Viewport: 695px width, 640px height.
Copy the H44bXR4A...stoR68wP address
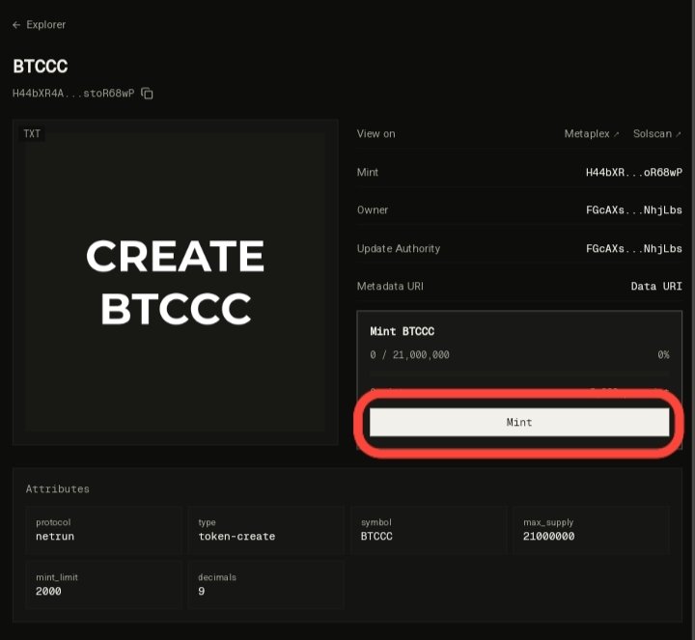coord(147,94)
